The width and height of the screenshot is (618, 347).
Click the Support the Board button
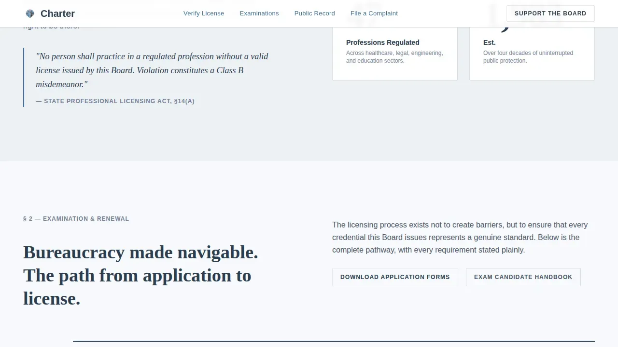pyautogui.click(x=550, y=13)
